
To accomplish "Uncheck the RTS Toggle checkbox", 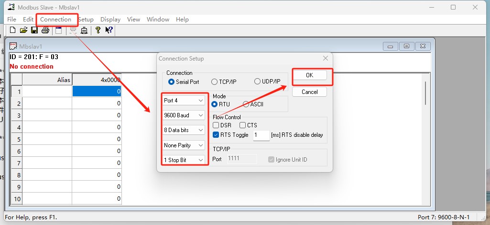I will (216, 135).
